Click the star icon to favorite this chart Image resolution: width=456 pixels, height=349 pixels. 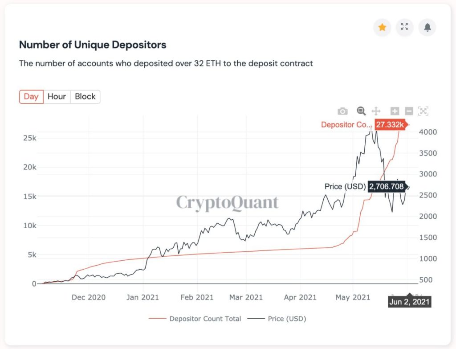click(382, 27)
